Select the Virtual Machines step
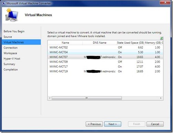 pyautogui.click(x=21, y=42)
